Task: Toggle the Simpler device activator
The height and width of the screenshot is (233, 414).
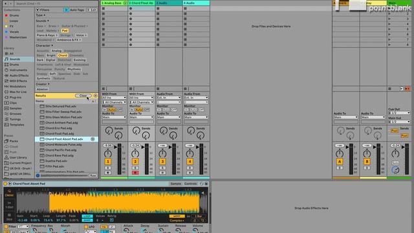Action: [5, 184]
